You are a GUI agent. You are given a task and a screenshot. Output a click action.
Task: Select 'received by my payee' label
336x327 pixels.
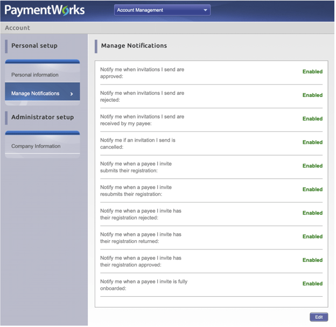(143, 120)
